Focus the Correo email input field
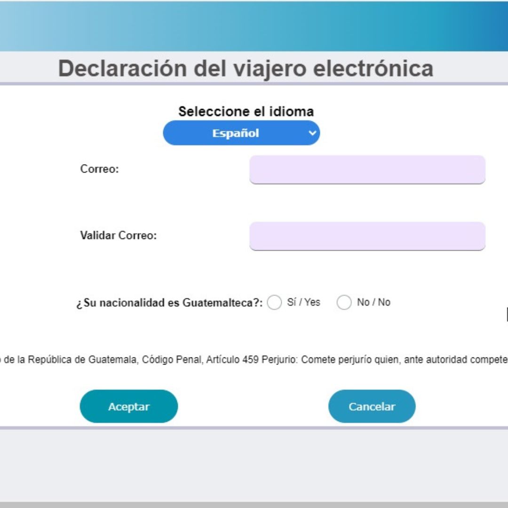Image resolution: width=508 pixels, height=508 pixels. [367, 169]
